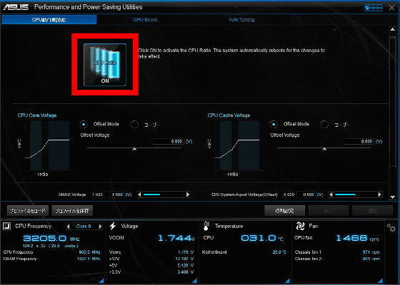Click the DRAM Voltage input field

click(114, 195)
